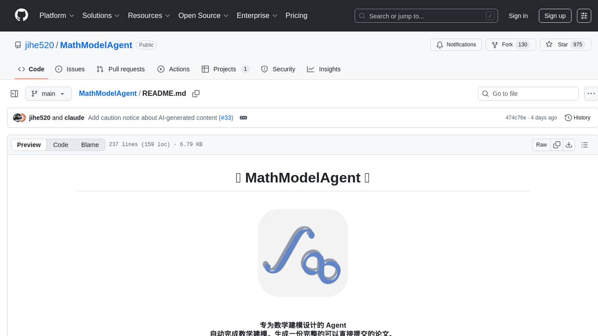The height and width of the screenshot is (336, 598).
Task: Focus the Go to file input
Action: (528, 94)
